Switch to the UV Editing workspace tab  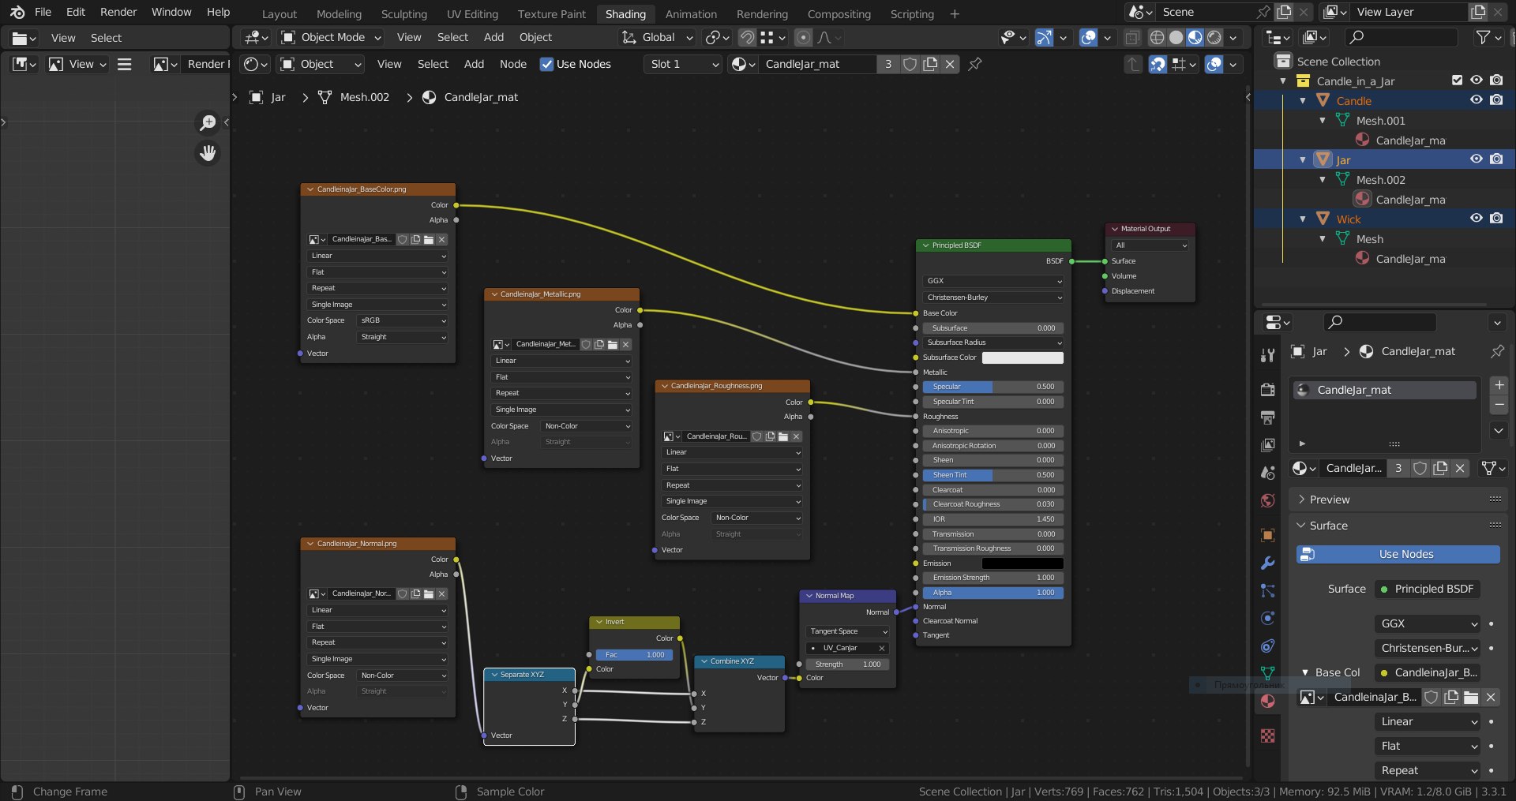pos(472,14)
